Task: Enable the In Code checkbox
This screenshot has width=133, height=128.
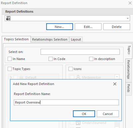Action: pyautogui.click(x=51, y=59)
